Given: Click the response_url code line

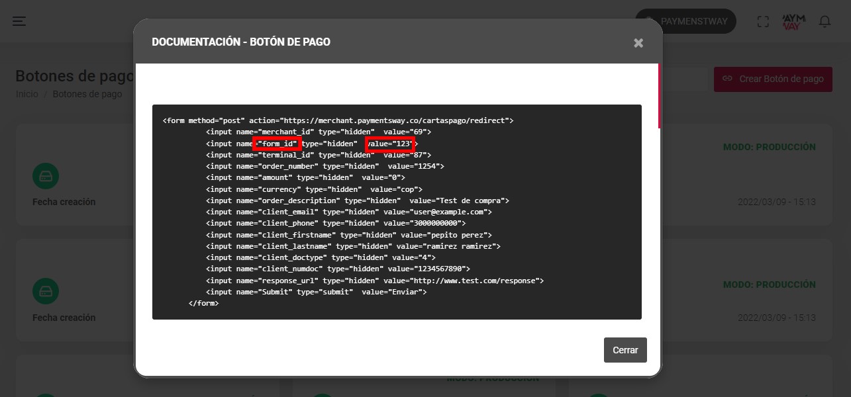Looking at the screenshot, I should tap(375, 281).
